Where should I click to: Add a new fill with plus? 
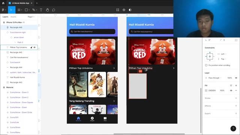[x=236, y=85]
